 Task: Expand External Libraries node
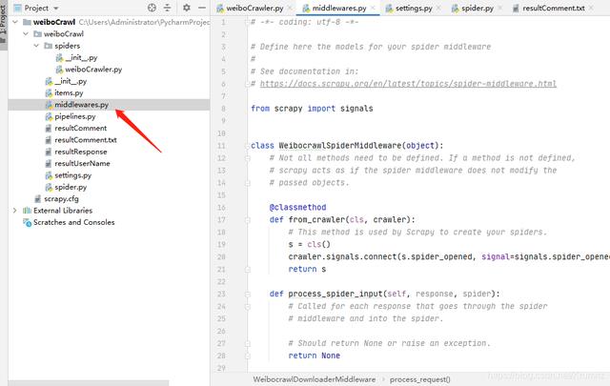(x=13, y=210)
